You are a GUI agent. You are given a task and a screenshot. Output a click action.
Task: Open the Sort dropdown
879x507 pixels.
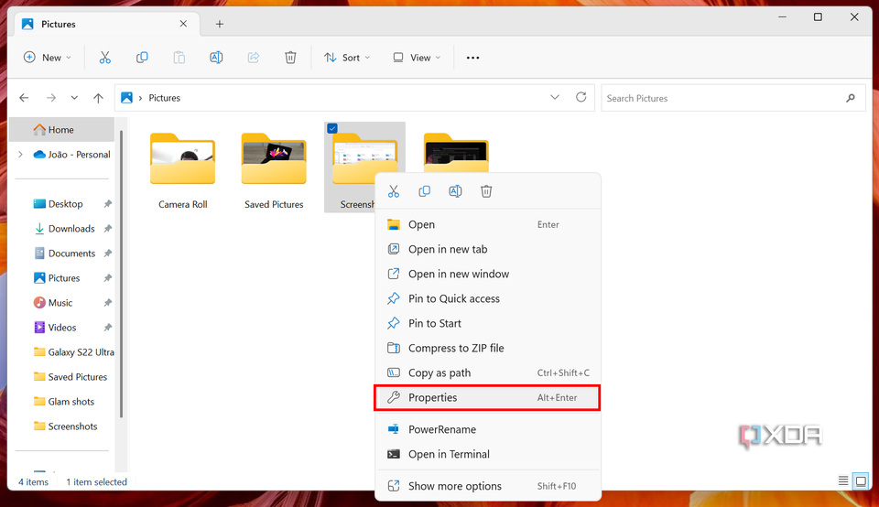[347, 58]
